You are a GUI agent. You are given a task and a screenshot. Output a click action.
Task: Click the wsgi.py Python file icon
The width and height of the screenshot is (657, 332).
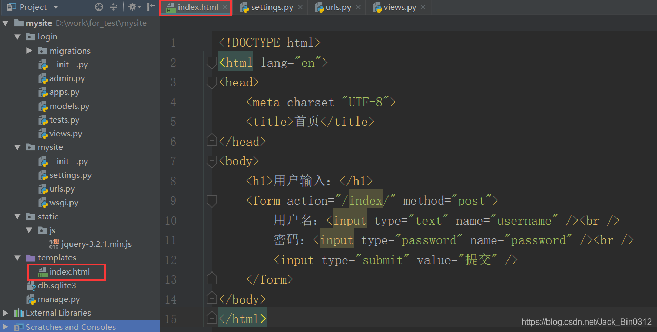[x=43, y=203]
